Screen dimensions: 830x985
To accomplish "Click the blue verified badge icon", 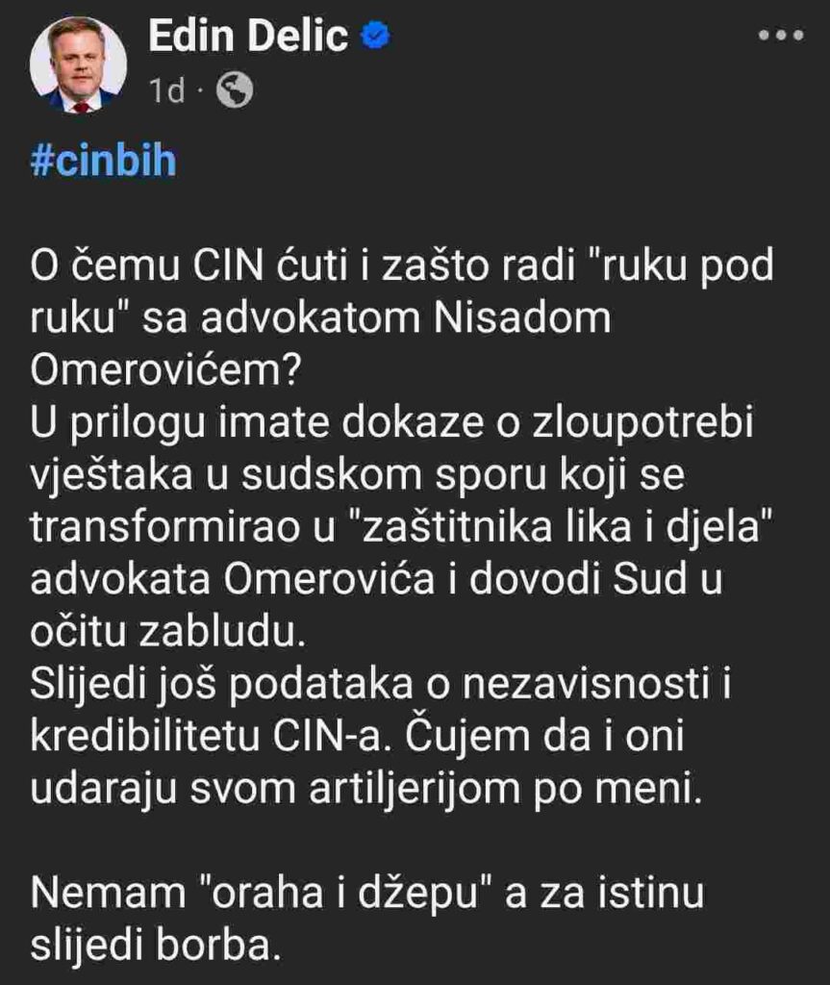I will (375, 38).
